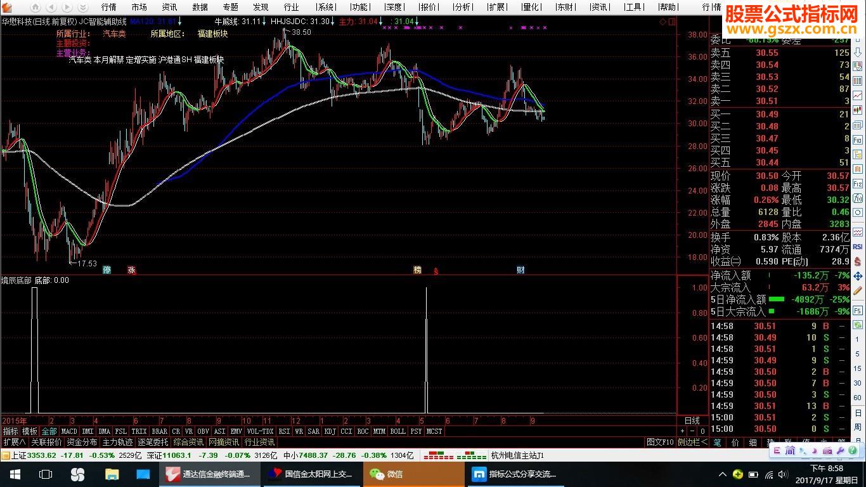The width and height of the screenshot is (866, 487).
Task: Click the F10 icon in right sidebar
Action: (x=858, y=140)
